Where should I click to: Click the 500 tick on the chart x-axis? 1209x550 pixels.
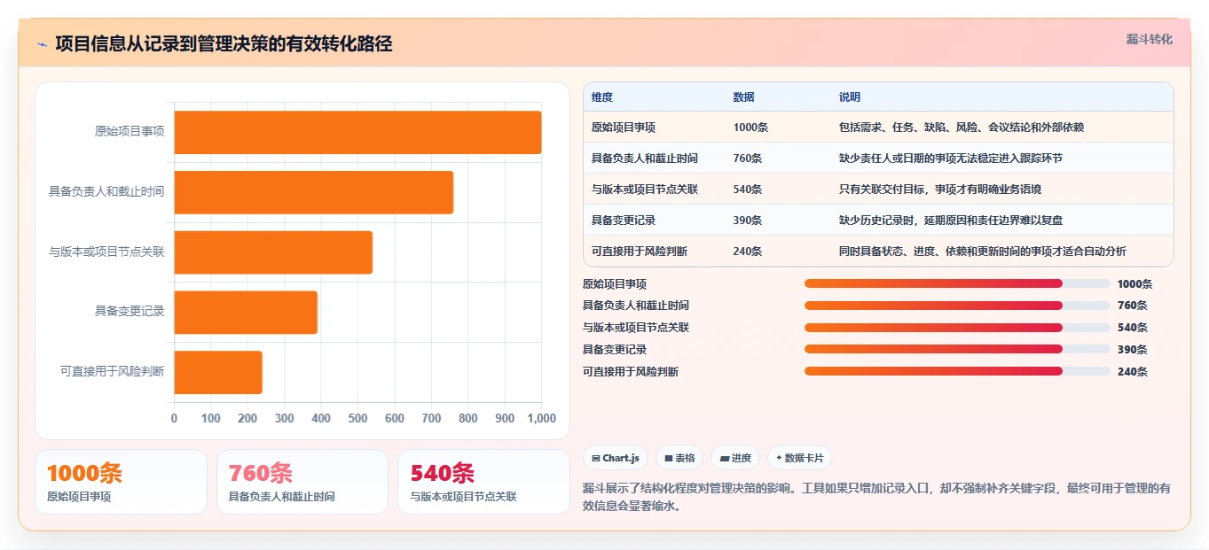(357, 419)
